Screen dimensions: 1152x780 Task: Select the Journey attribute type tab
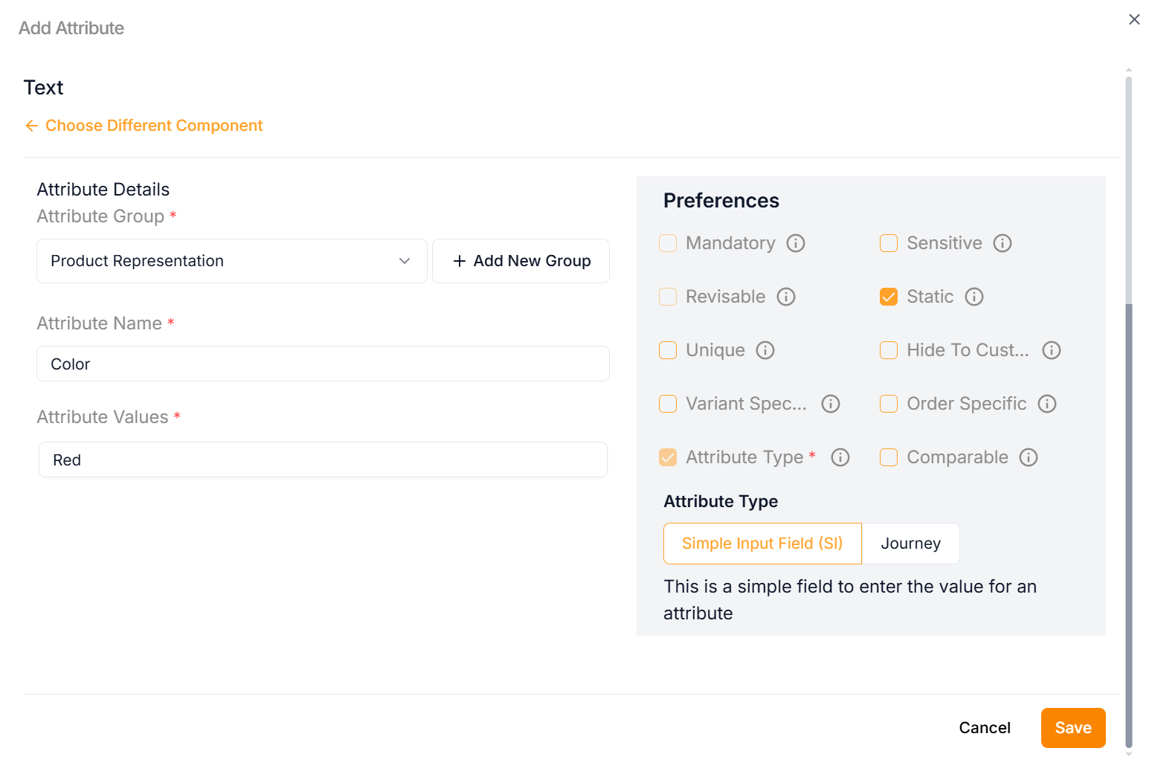click(x=910, y=544)
